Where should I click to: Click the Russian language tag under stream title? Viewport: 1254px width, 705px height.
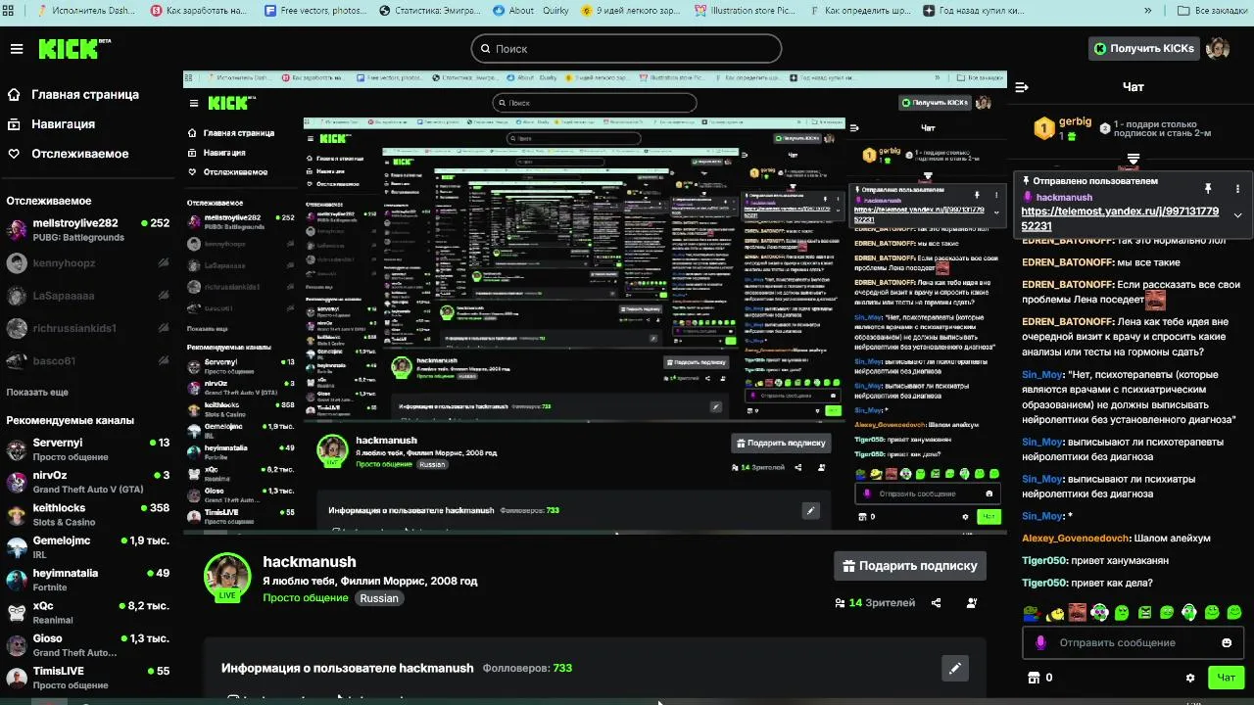379,598
